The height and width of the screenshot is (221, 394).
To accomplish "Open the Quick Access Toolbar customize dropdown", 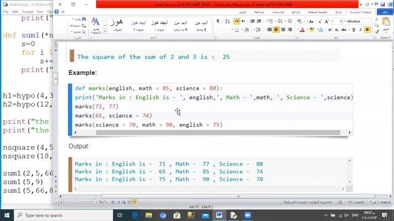I will pos(361,4).
